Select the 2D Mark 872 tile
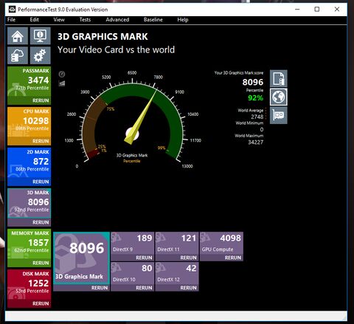354x324 pixels. point(29,163)
